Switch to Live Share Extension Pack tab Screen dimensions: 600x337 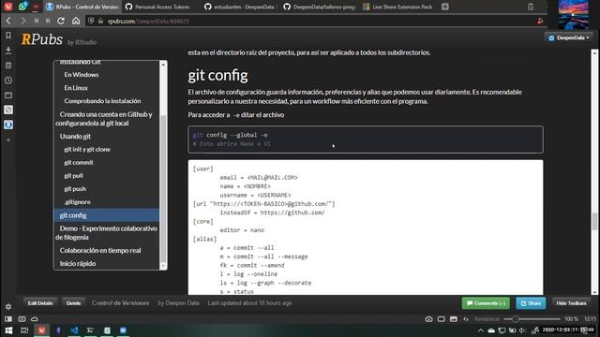coord(397,7)
